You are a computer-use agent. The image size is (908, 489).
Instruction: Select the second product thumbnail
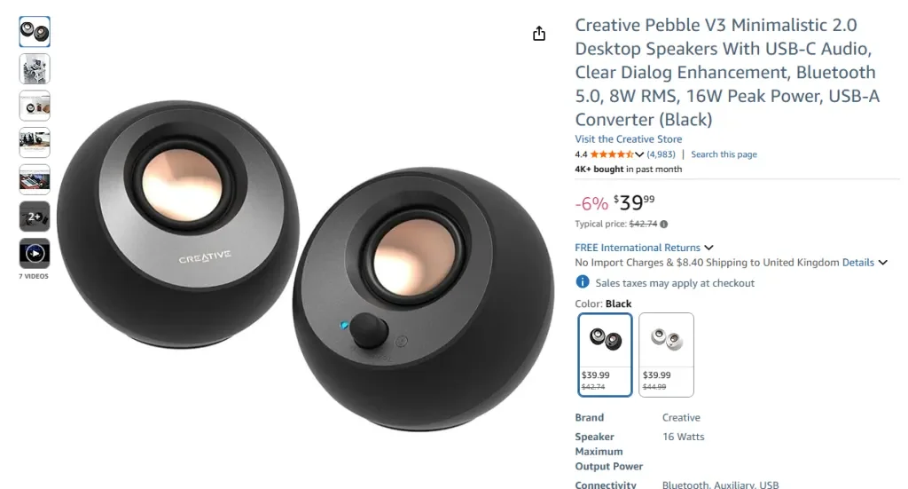pyautogui.click(x=35, y=69)
